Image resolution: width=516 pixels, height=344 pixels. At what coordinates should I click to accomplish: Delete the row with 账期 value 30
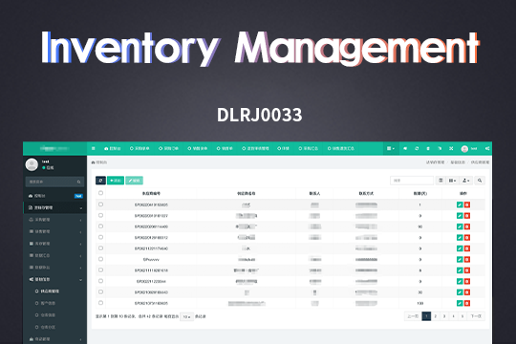[467, 292]
